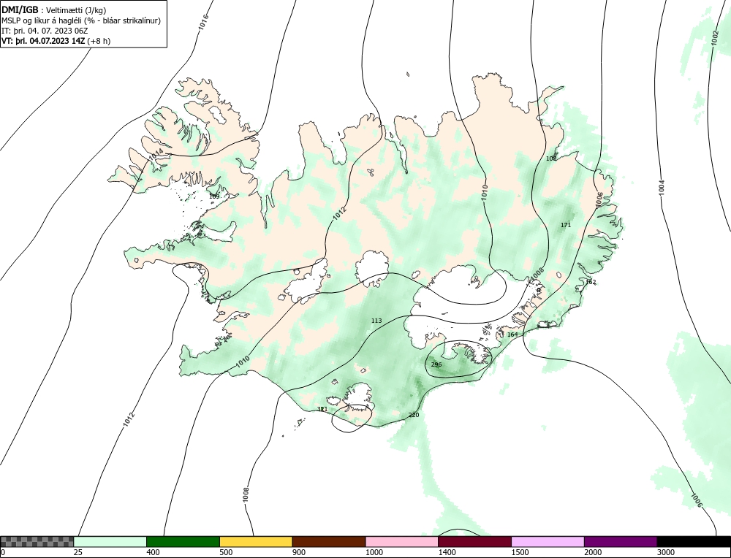Select the yellow 500–900 legend swatch
Screen dimensions: 731x558
click(256, 541)
